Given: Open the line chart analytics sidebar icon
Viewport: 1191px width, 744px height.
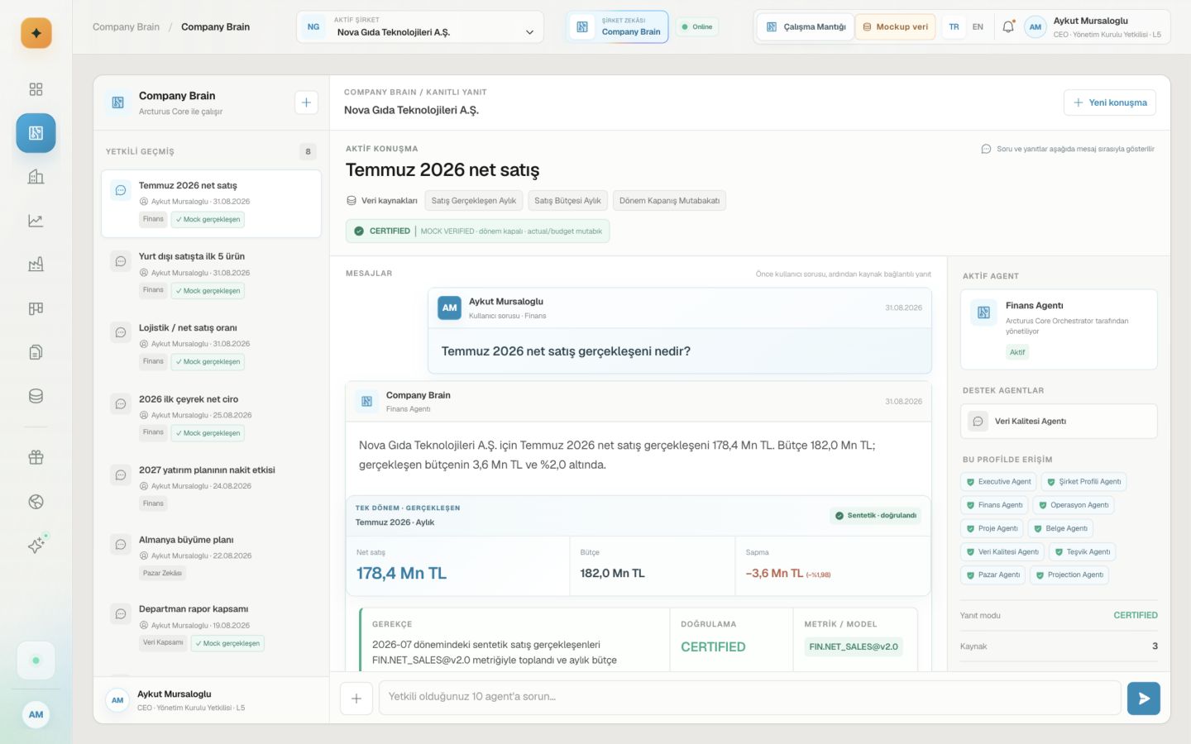Looking at the screenshot, I should [36, 221].
